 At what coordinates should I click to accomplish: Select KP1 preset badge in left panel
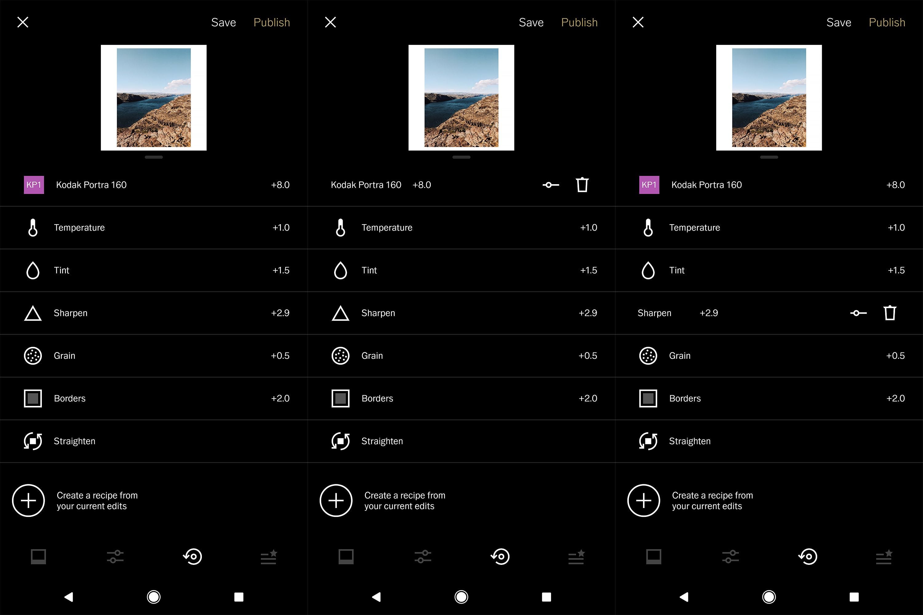[34, 185]
